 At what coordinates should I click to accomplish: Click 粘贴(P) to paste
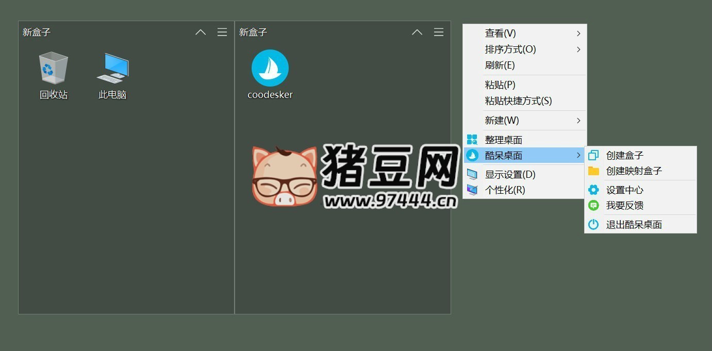[x=499, y=85]
